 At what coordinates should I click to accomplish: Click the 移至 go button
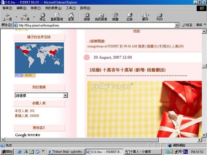point(187,25)
